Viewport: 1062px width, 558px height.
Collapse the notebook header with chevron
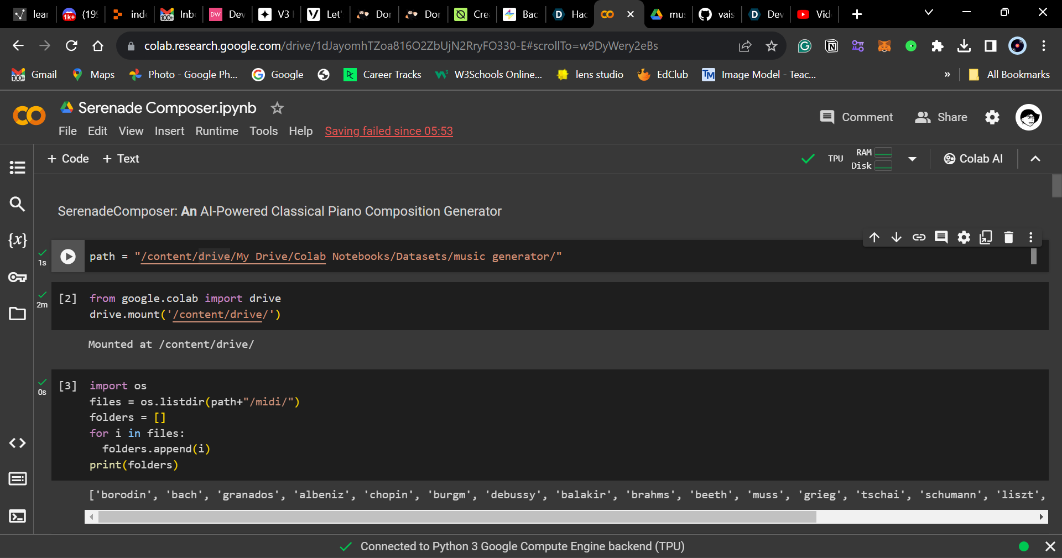click(1035, 159)
